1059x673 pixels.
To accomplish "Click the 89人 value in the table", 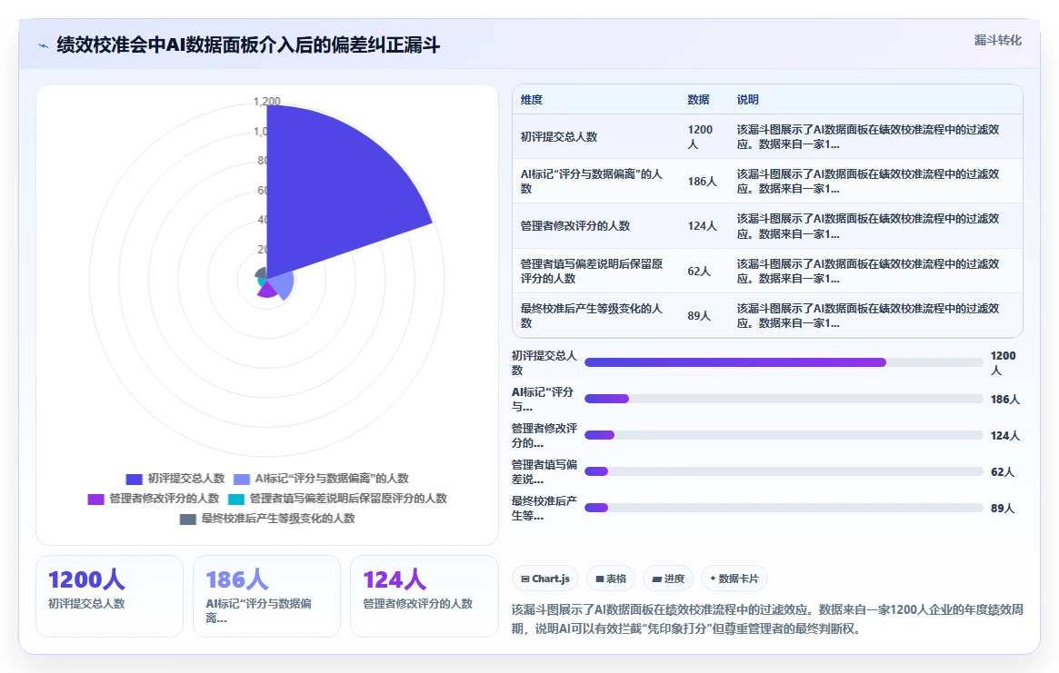I will click(x=699, y=316).
